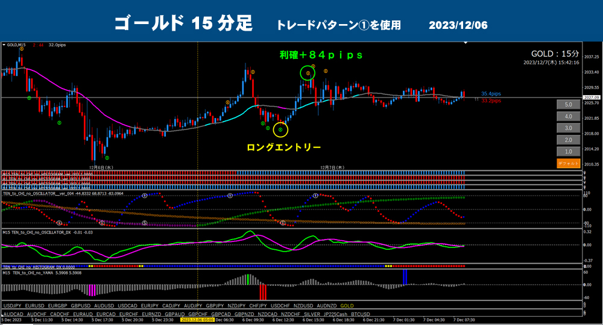Click the red 33.2pips label
Viewport: 603px width, 325px height.
pyautogui.click(x=491, y=101)
